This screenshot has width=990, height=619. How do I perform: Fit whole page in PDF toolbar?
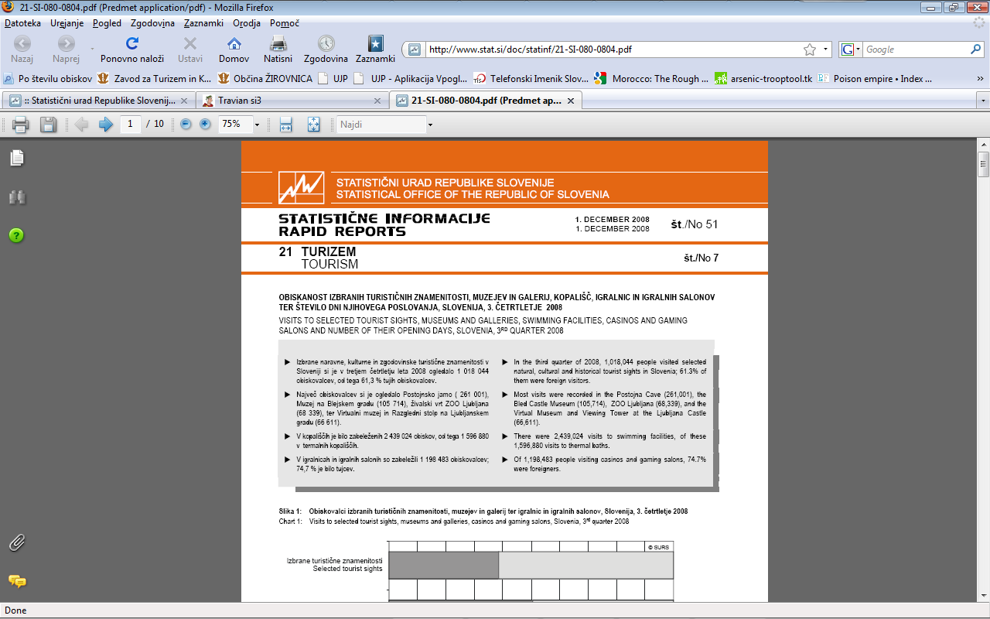pos(313,124)
